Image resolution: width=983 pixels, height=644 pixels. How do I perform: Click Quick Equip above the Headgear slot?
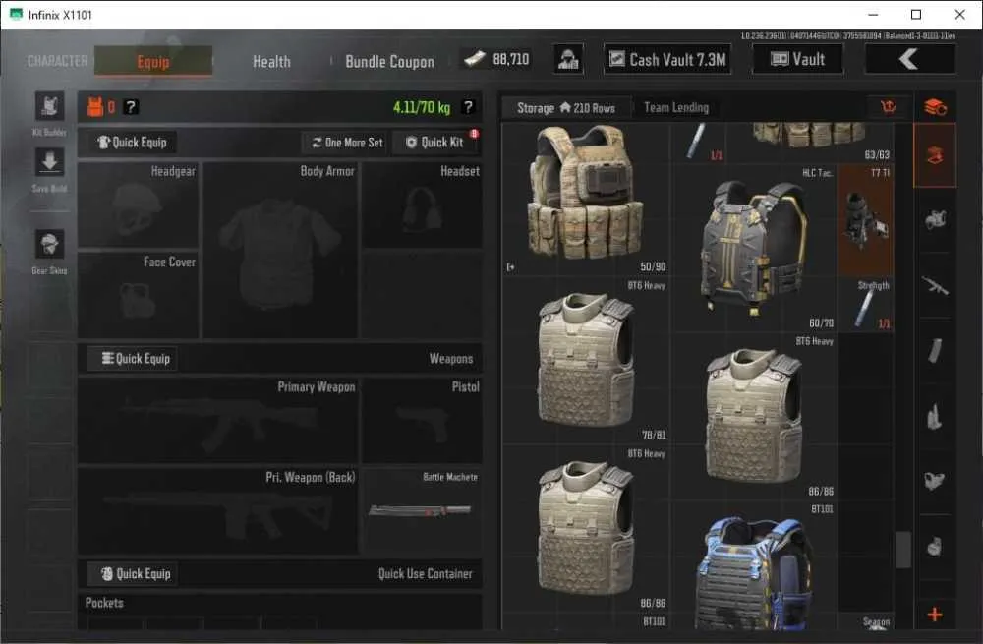coord(133,143)
